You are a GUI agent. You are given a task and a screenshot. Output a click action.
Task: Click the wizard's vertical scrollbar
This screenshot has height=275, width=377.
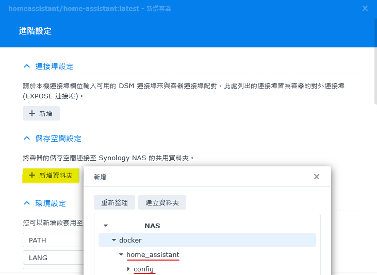point(375,61)
